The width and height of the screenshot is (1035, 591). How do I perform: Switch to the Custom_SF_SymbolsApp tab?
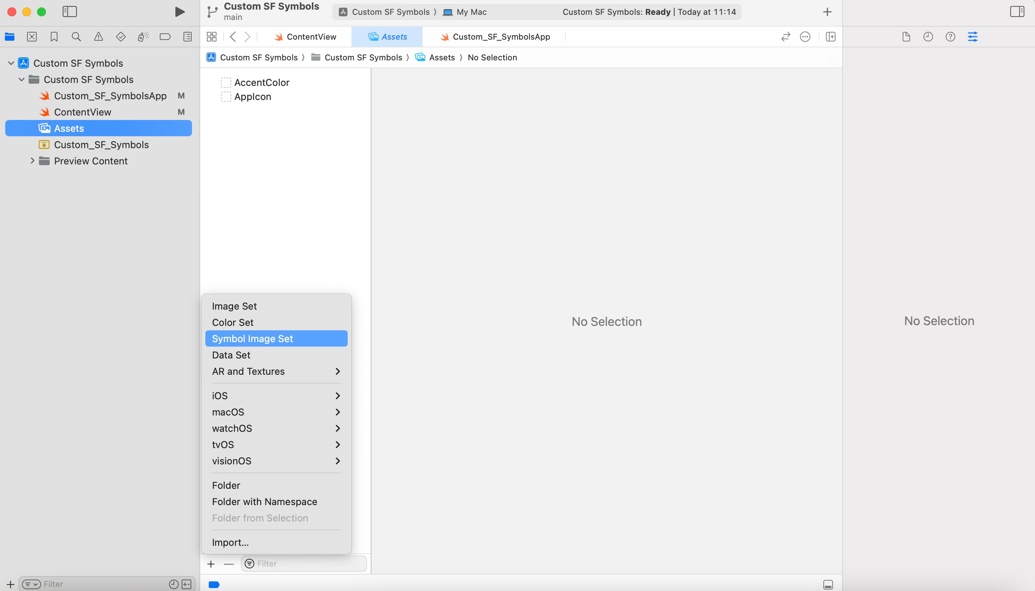click(x=495, y=37)
